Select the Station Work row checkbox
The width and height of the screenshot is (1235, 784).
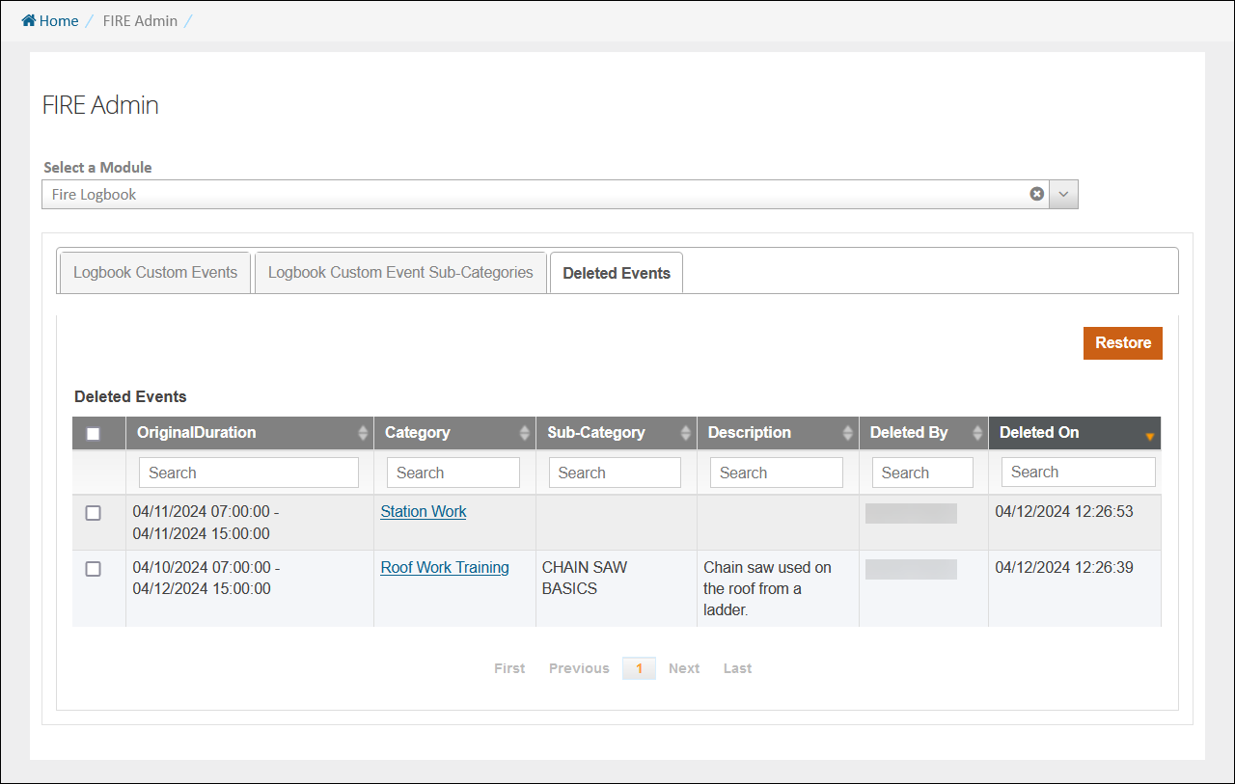(x=94, y=513)
